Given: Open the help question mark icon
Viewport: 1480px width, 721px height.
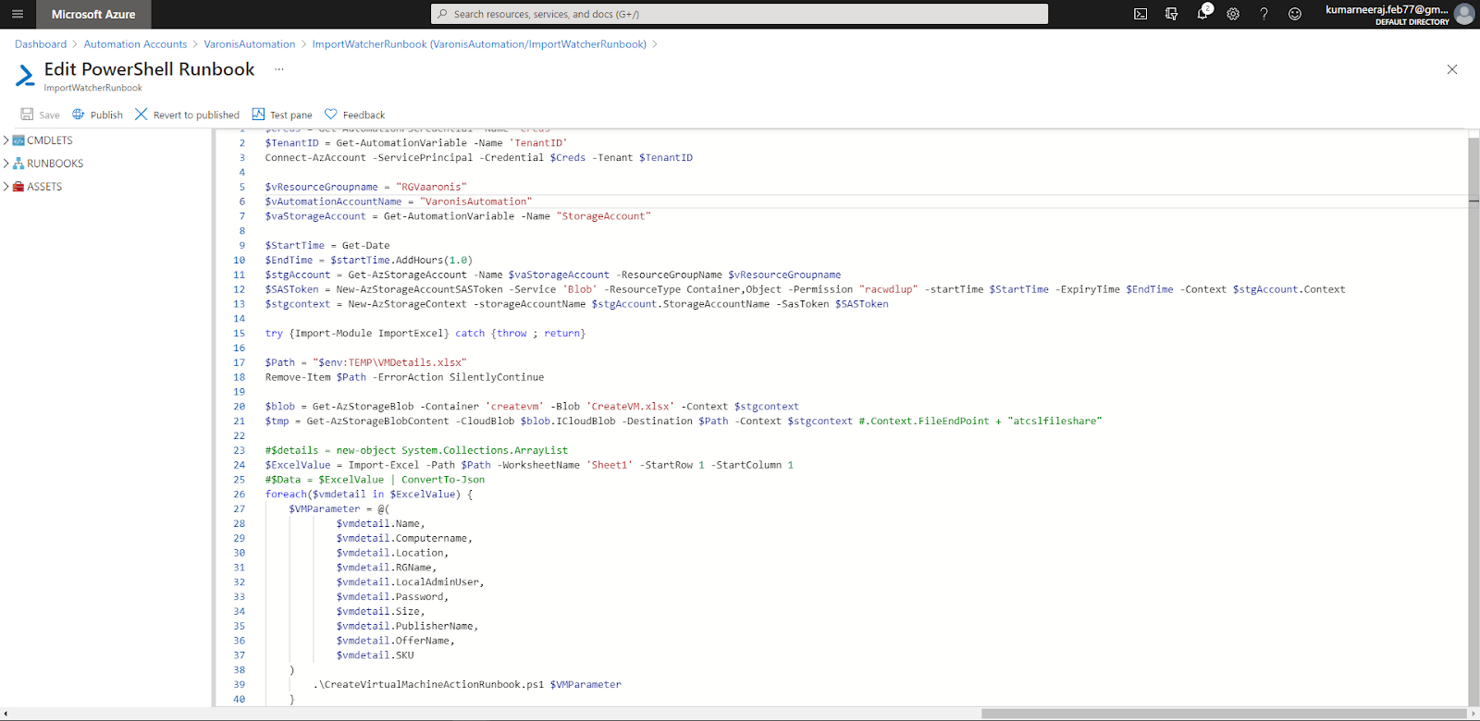Looking at the screenshot, I should coord(1264,14).
